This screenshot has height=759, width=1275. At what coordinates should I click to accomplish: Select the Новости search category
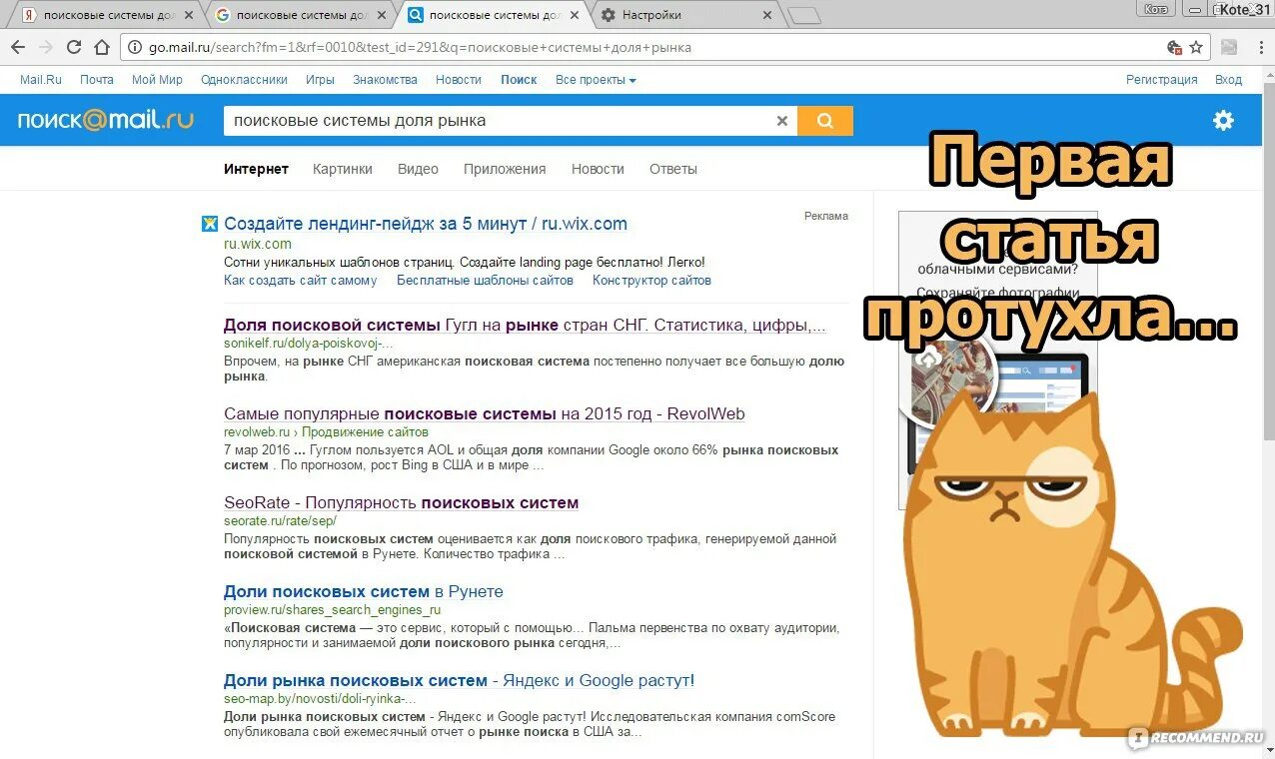pyautogui.click(x=598, y=169)
